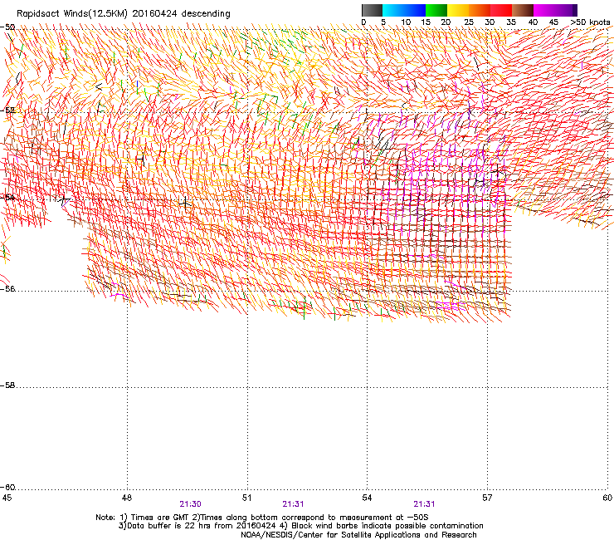Click the '57' longitude axis label
614x540 pixels.
[487, 498]
